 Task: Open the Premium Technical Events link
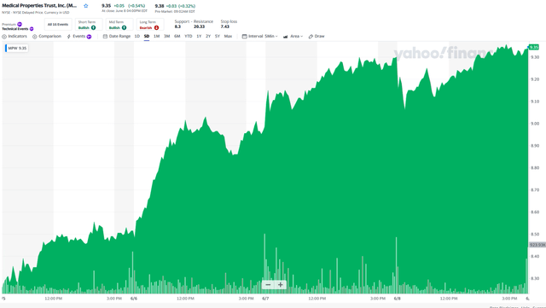(x=18, y=26)
